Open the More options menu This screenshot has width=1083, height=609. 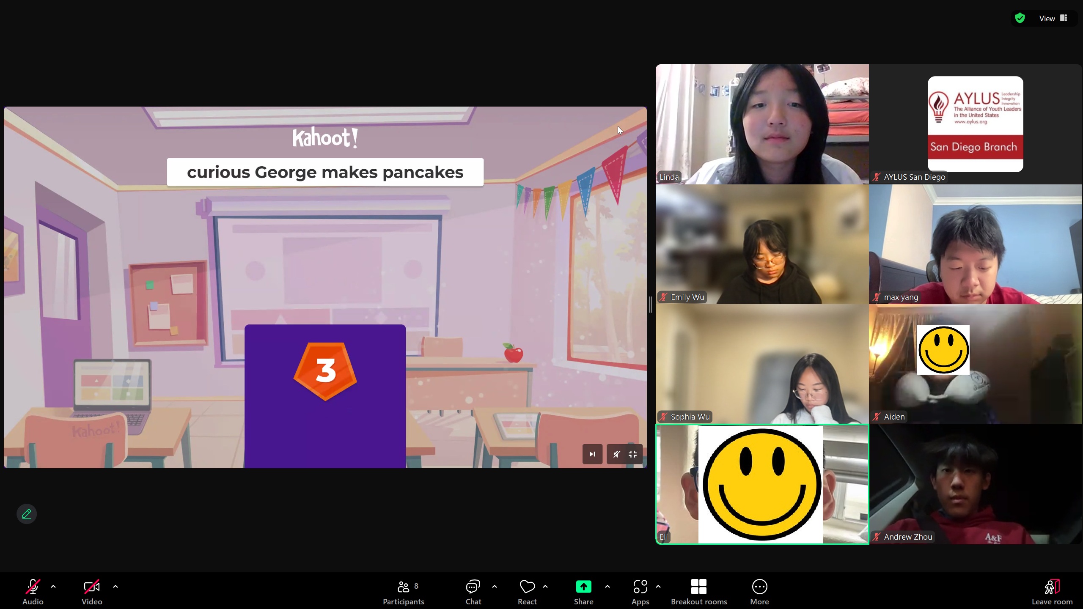pos(759,592)
